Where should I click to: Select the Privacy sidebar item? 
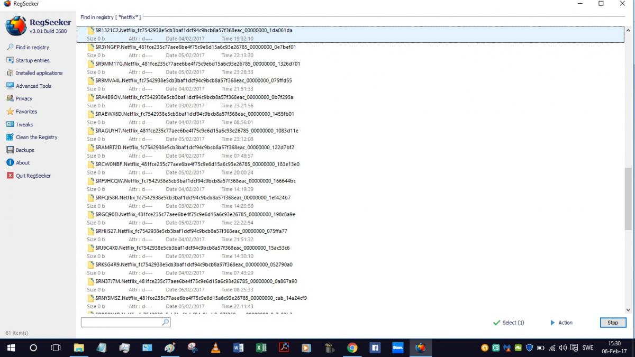tap(20, 98)
